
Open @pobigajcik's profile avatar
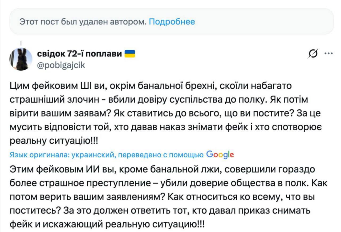[x=20, y=59]
